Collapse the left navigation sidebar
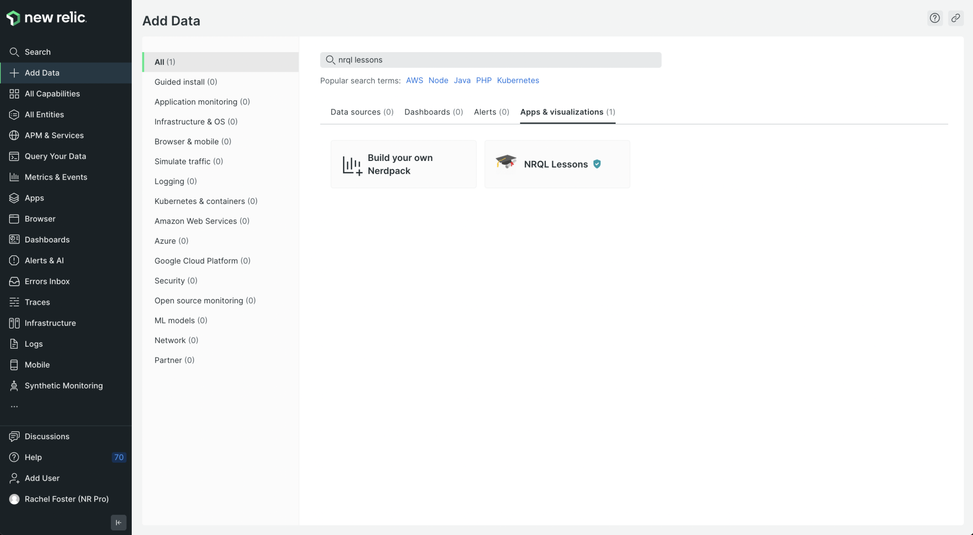Screen dimensions: 973x535 (118, 522)
